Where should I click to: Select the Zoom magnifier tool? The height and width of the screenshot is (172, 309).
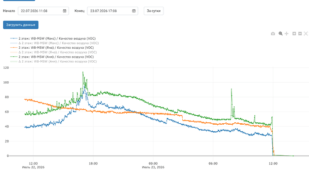tap(280, 34)
